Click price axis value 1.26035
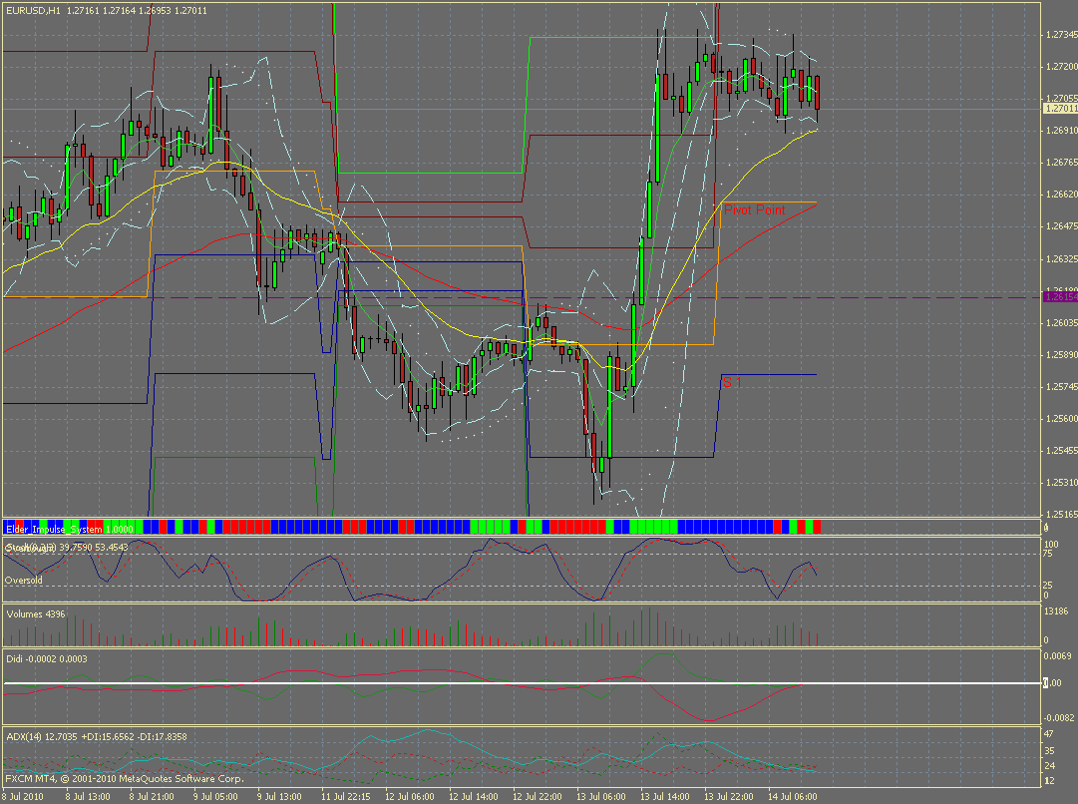 pyautogui.click(x=1061, y=322)
